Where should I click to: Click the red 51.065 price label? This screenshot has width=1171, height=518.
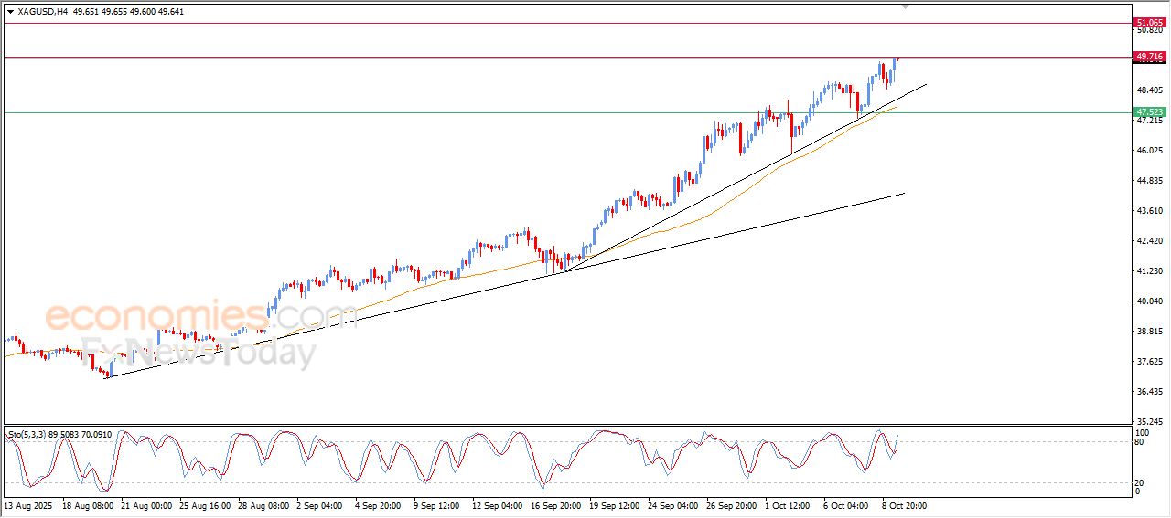tap(1148, 22)
